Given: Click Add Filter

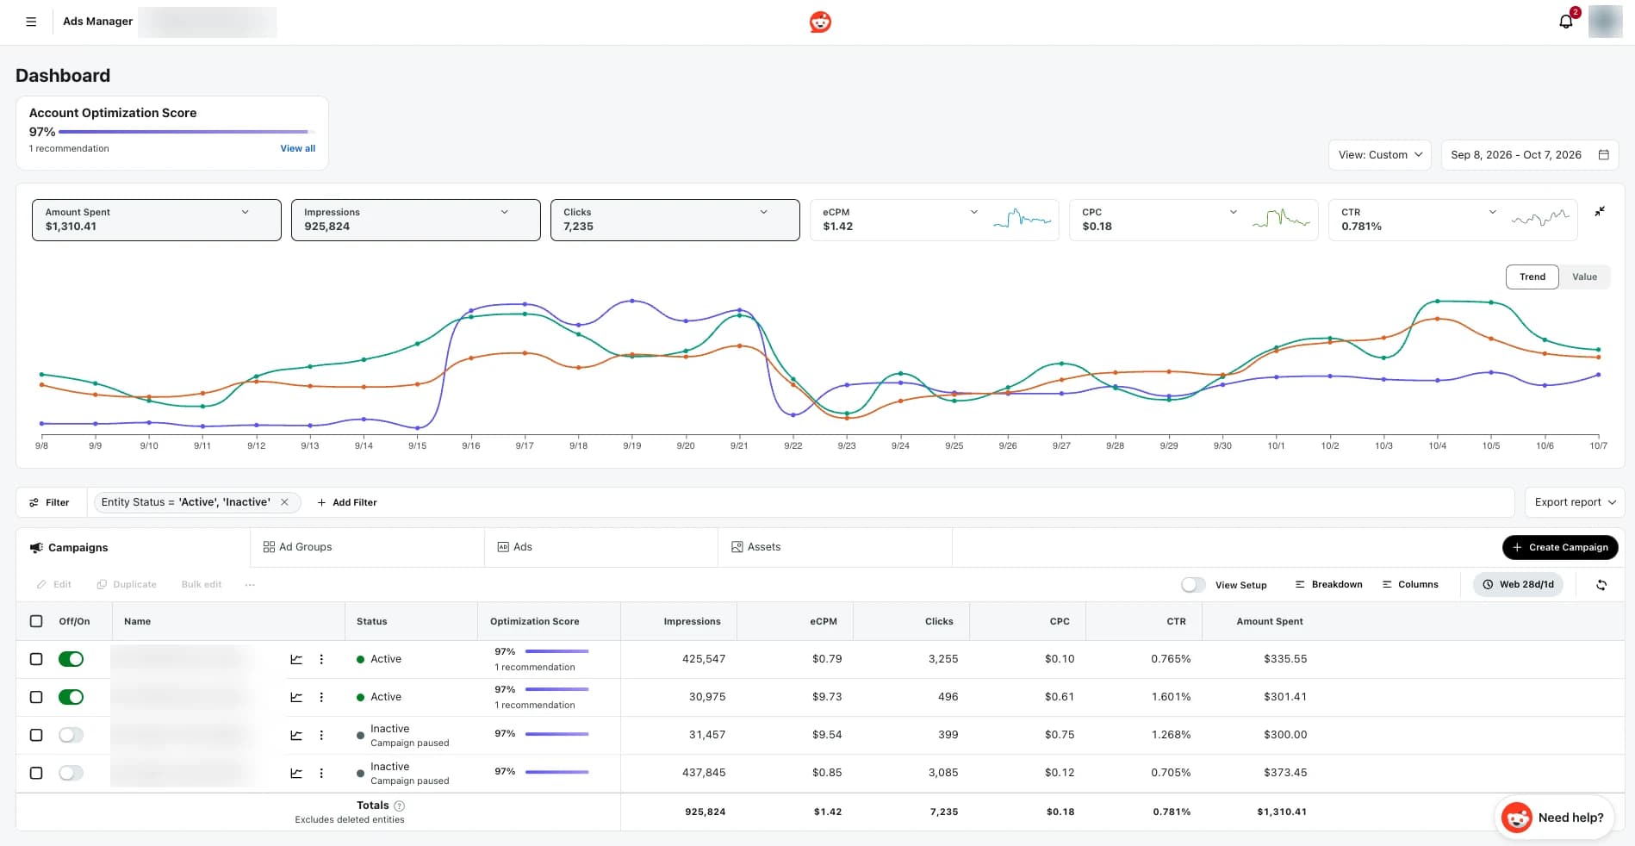Looking at the screenshot, I should (x=346, y=502).
